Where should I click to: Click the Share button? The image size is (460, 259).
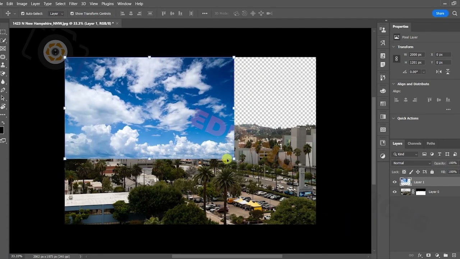click(440, 13)
